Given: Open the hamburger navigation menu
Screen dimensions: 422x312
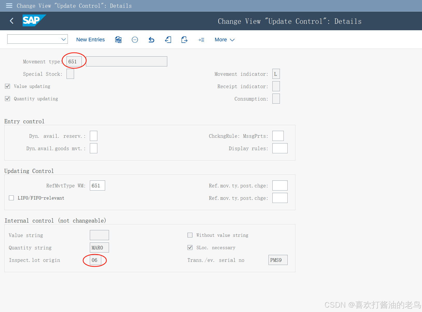Looking at the screenshot, I should (x=9, y=6).
